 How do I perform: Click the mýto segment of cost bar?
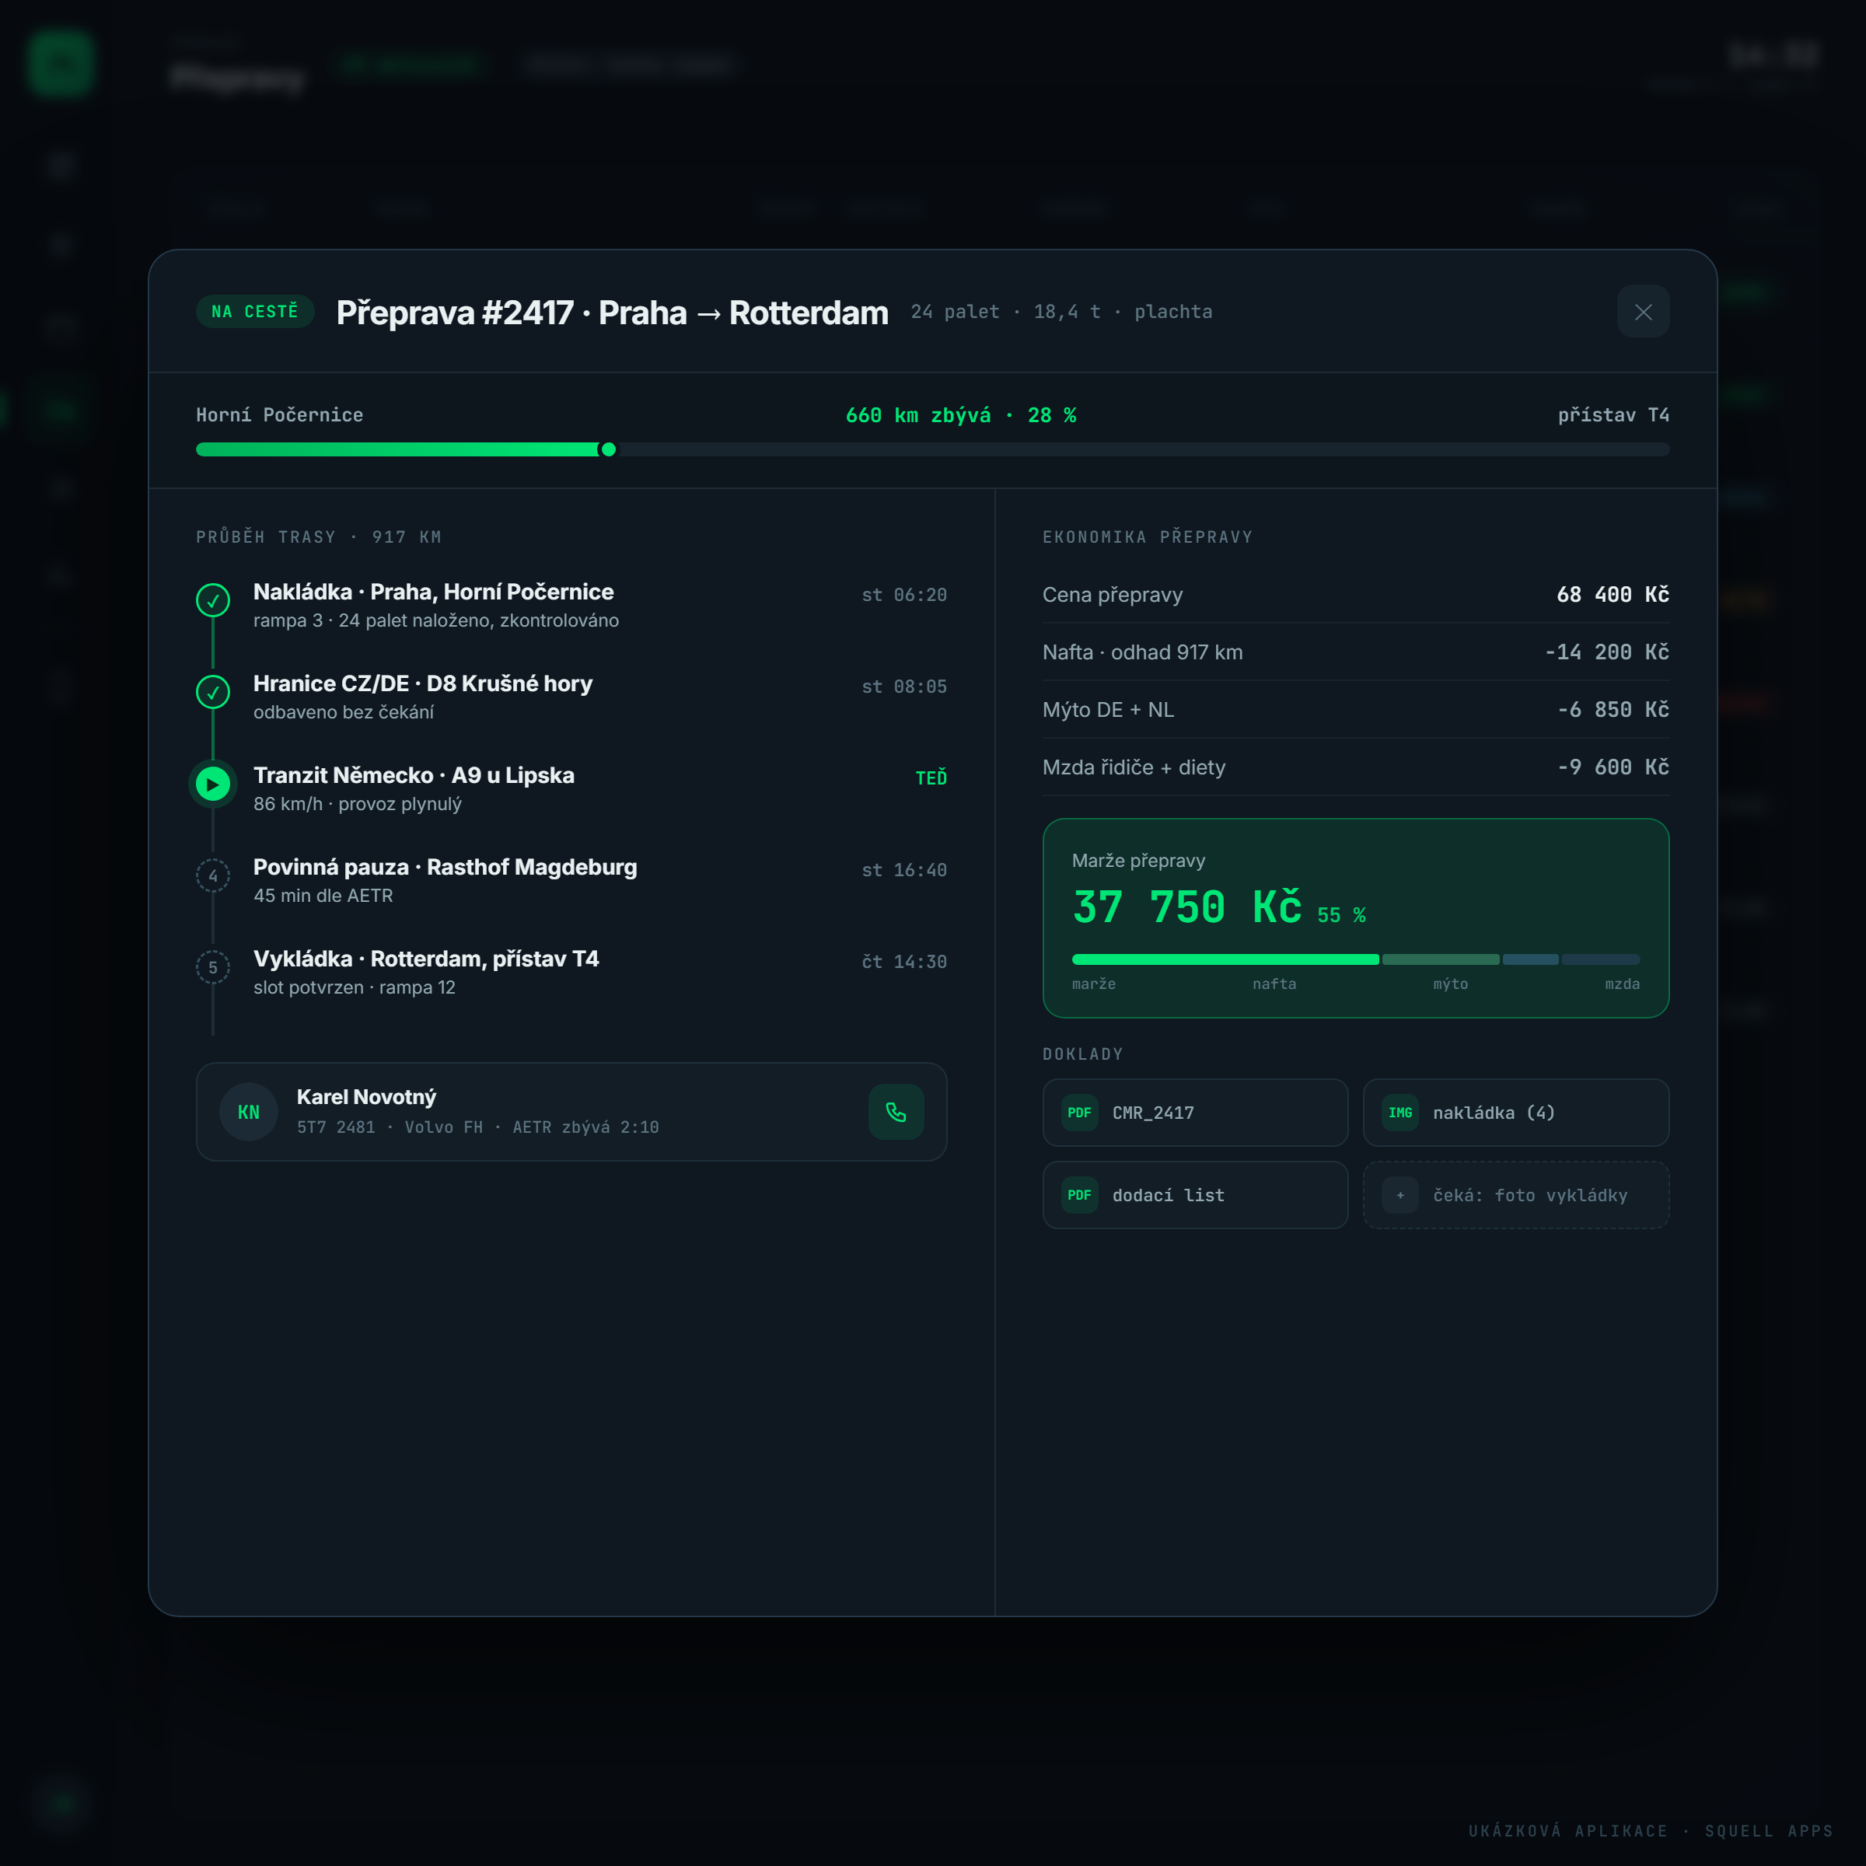[x=1530, y=959]
